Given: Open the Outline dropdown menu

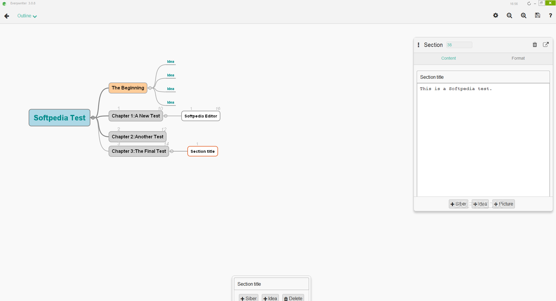Looking at the screenshot, I should point(27,16).
